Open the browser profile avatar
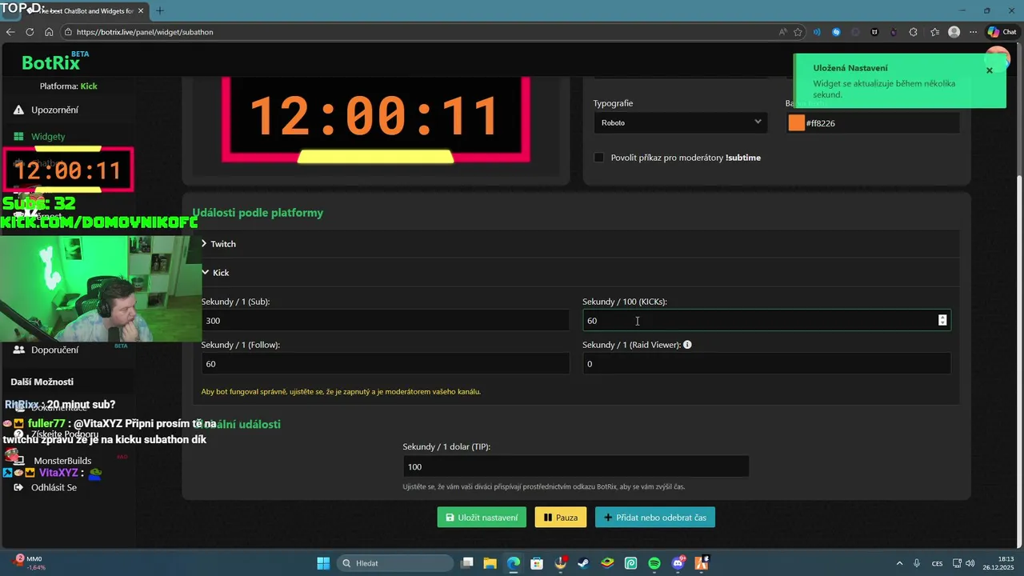Image resolution: width=1024 pixels, height=576 pixels. pos(954,32)
